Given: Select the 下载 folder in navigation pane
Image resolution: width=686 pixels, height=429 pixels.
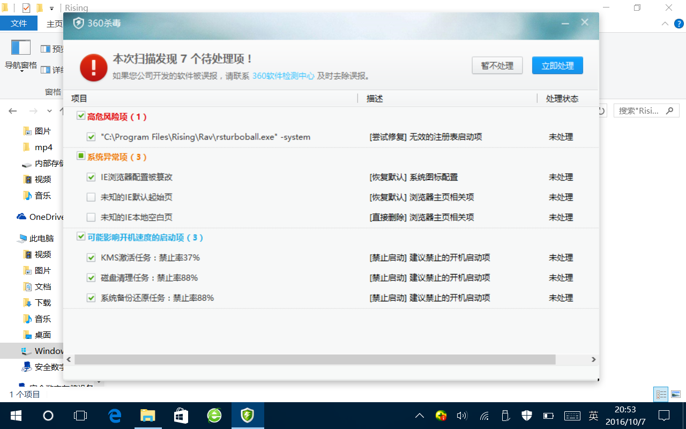Looking at the screenshot, I should (38, 303).
